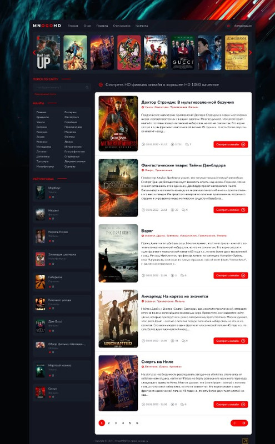This screenshot has width=275, height=444.
Task: Click the clock date icon in the Doctor Strange post
Action: [x=143, y=144]
